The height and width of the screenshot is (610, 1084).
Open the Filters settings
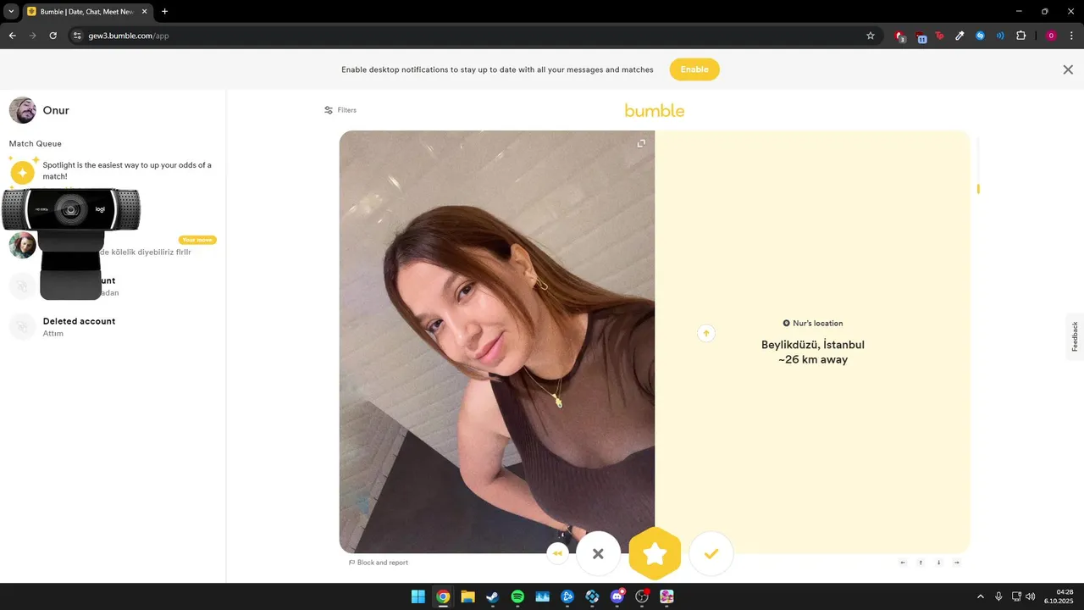pyautogui.click(x=340, y=110)
